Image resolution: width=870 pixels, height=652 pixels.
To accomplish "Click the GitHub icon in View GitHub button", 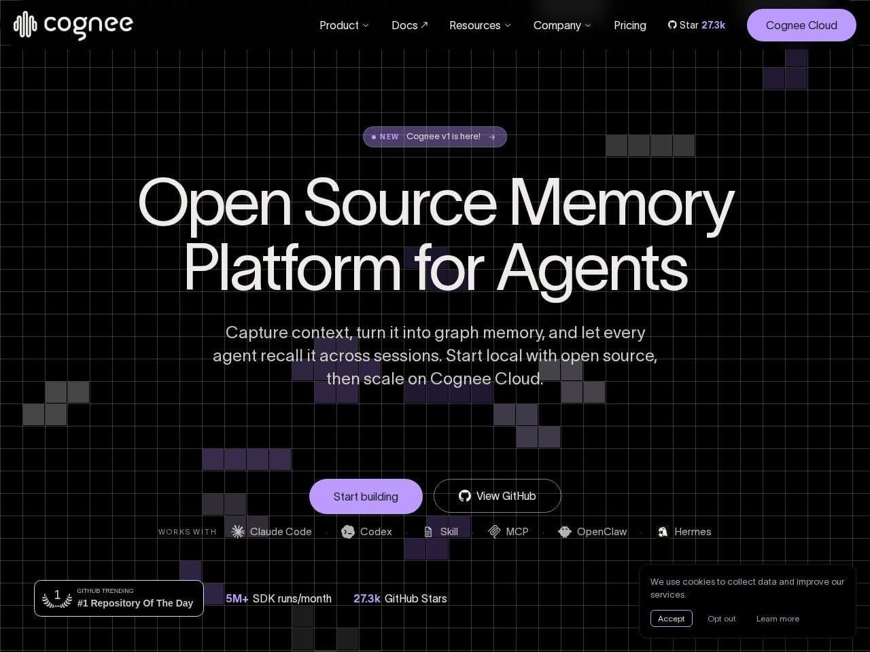I will (x=465, y=496).
